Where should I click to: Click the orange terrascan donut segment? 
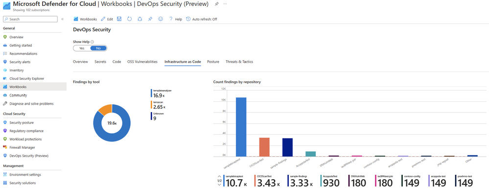[105, 109]
